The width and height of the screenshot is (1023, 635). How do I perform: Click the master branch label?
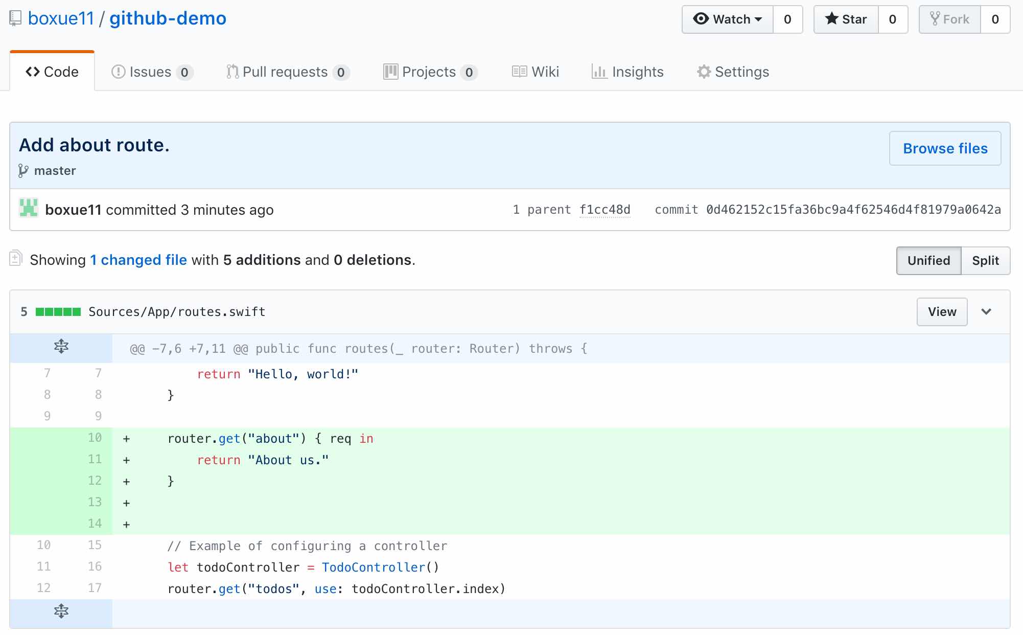[x=55, y=170]
